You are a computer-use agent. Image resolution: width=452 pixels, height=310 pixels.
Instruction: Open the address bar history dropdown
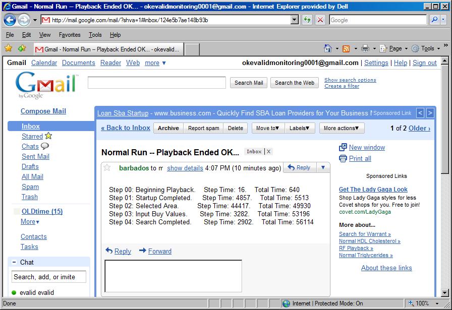294,20
